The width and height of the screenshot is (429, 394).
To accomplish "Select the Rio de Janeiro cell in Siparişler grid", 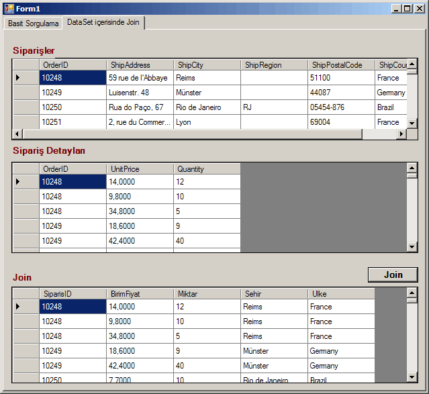I will click(x=207, y=107).
